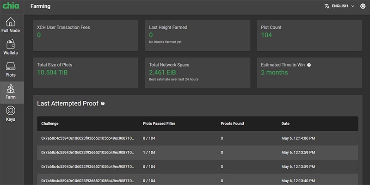This screenshot has width=370, height=185.
Task: Select challenge row dated 12:14:06 PM
Action: 197,138
